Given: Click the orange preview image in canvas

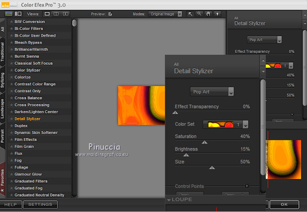Looking at the screenshot, I should [x=141, y=106].
